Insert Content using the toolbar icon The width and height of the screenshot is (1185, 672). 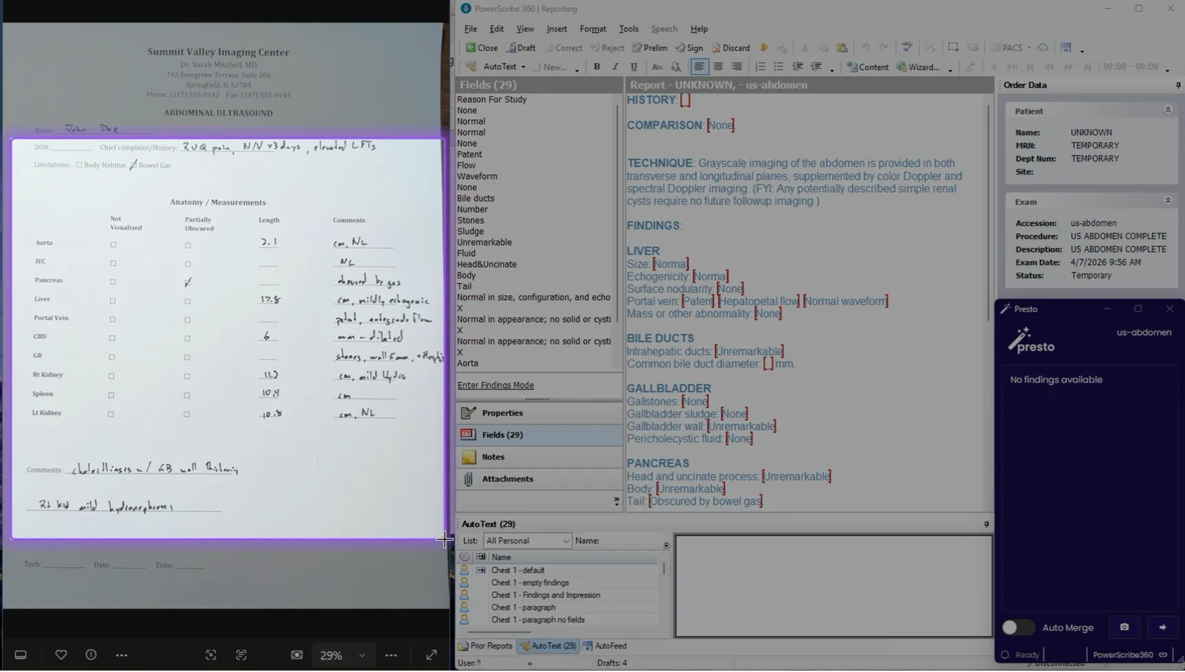click(867, 67)
